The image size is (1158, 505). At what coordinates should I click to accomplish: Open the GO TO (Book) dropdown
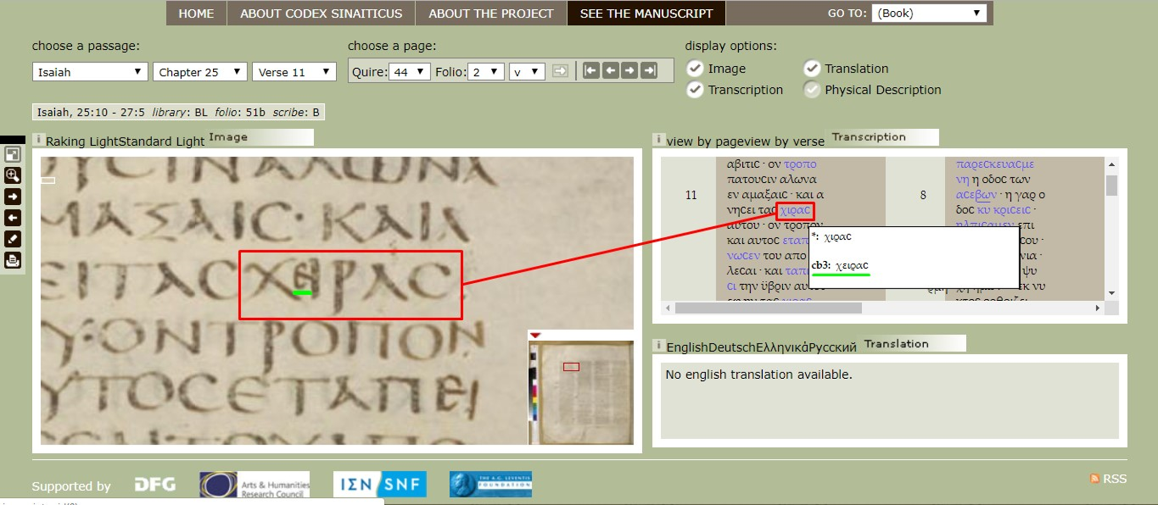click(929, 13)
